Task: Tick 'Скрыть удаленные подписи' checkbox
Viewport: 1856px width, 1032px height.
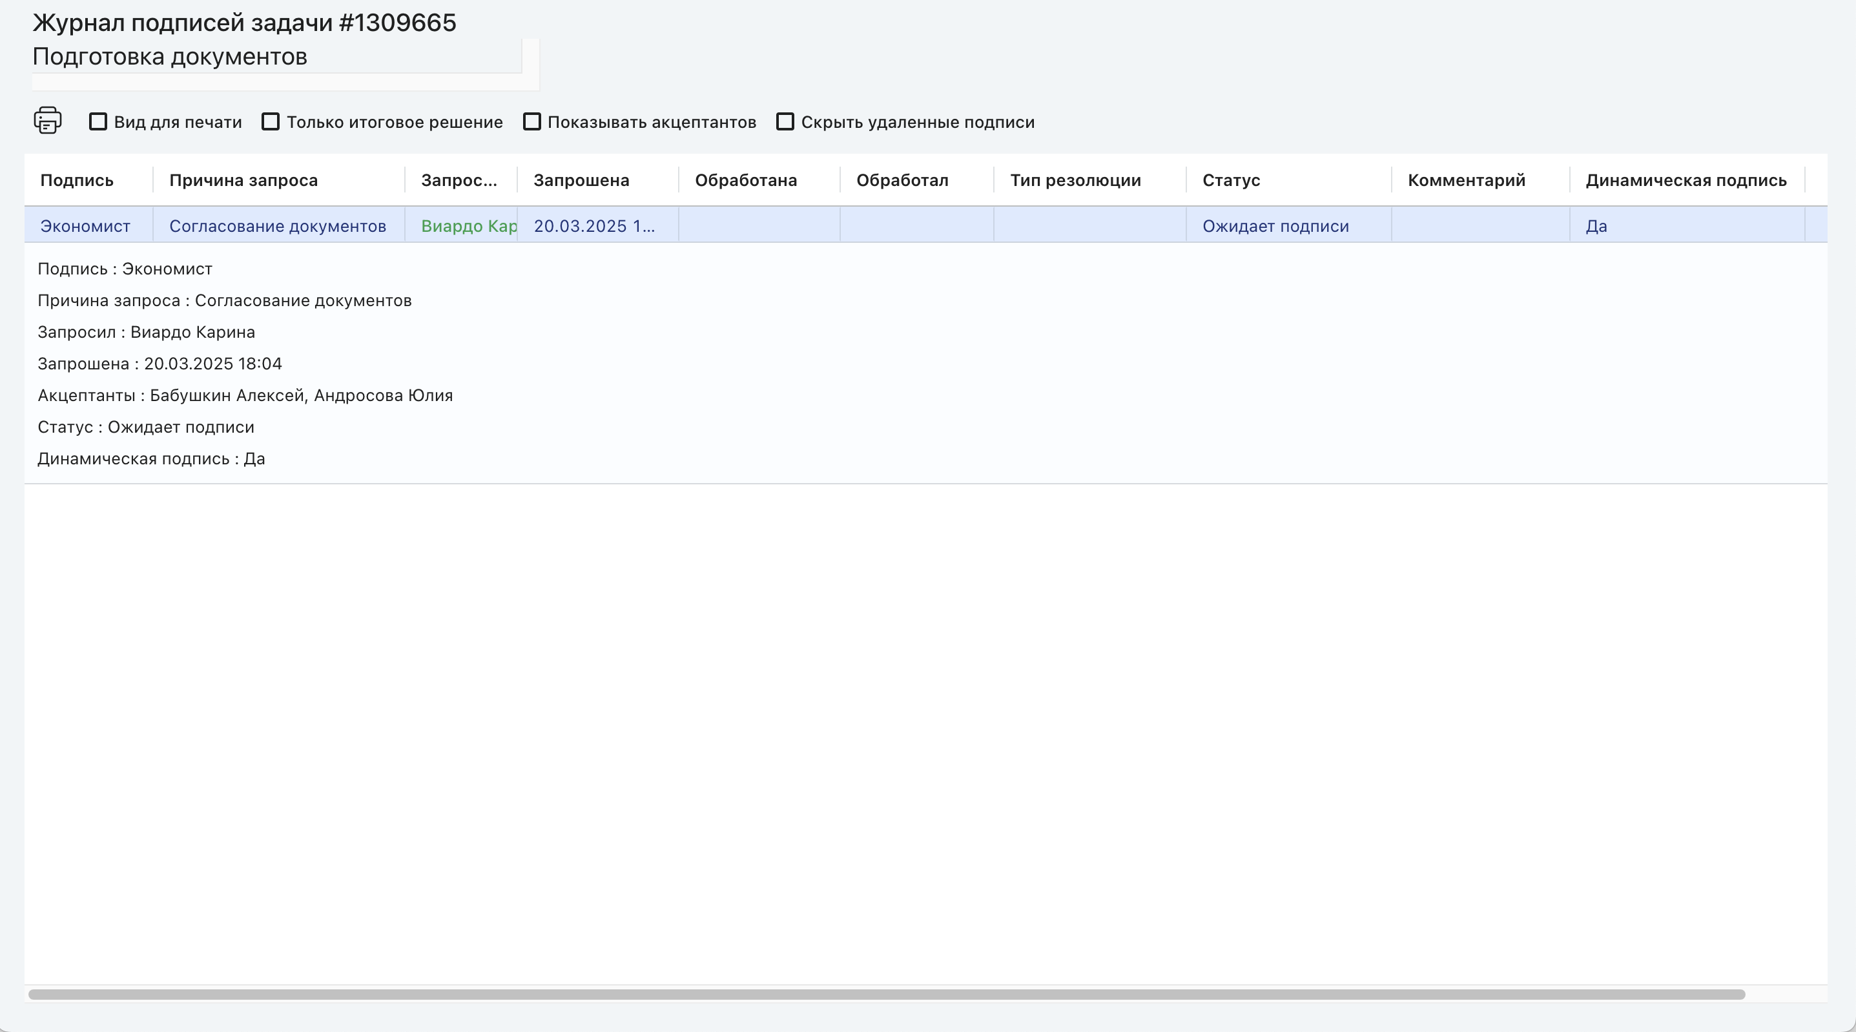Action: [x=785, y=122]
